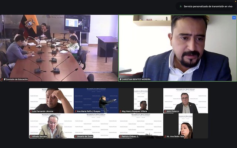
Task: Select Patricio Chávez Z.'s video tile
Action: tap(141, 126)
